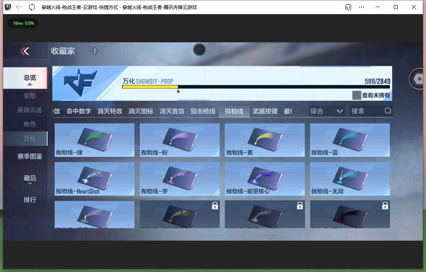Open the exclamation info icon beside 收藏家
Viewport: 426px width, 272px height.
coord(95,51)
